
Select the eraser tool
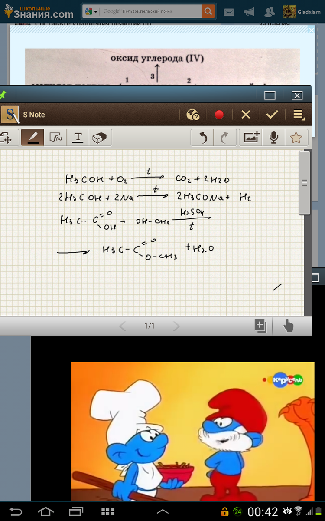(x=101, y=138)
